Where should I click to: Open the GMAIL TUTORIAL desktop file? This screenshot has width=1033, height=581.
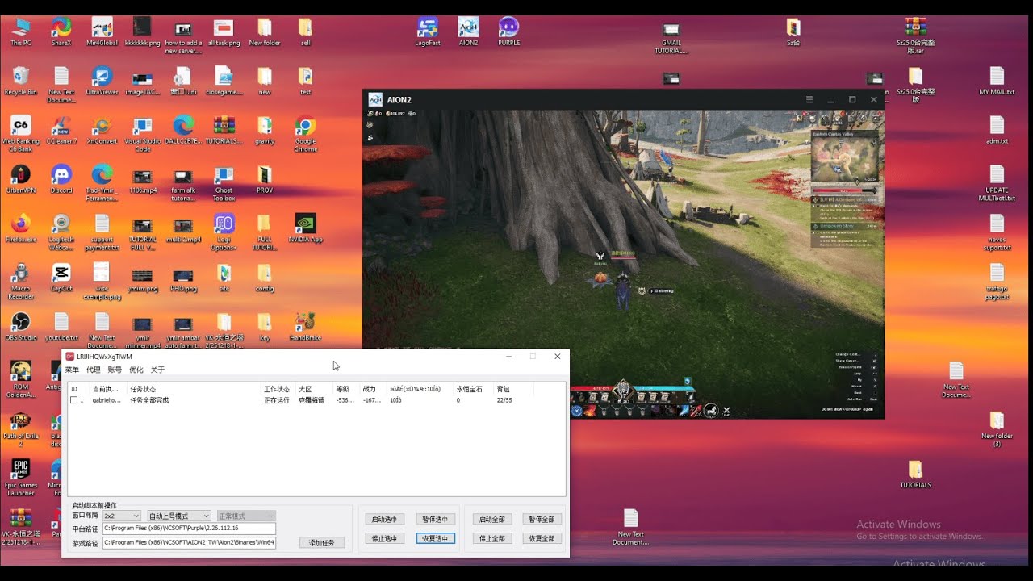coord(671,36)
